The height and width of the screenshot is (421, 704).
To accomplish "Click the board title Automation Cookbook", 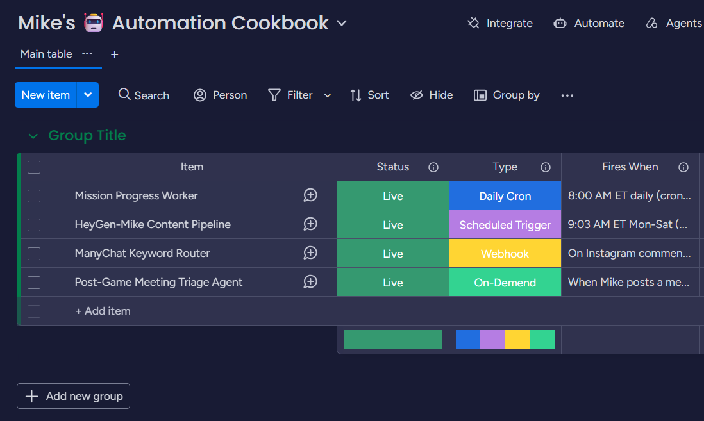I will click(x=221, y=23).
